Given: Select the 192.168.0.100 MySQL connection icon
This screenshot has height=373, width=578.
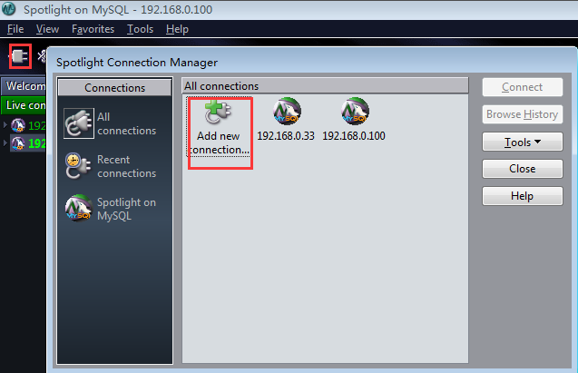Looking at the screenshot, I should (355, 112).
